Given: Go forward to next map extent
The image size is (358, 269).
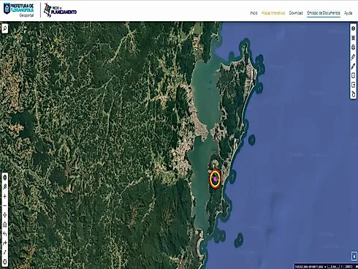Looking at the screenshot, I should [x=5, y=243].
